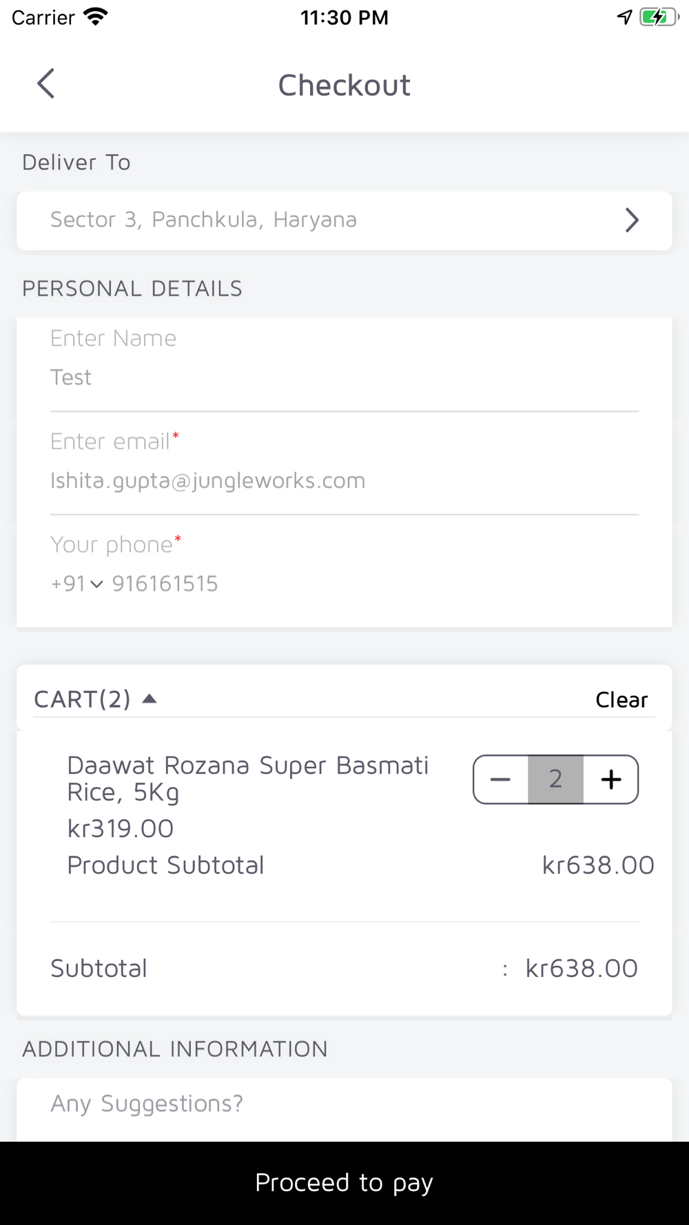Tap the quantity value 2 box
This screenshot has height=1225, width=689.
[x=555, y=779]
